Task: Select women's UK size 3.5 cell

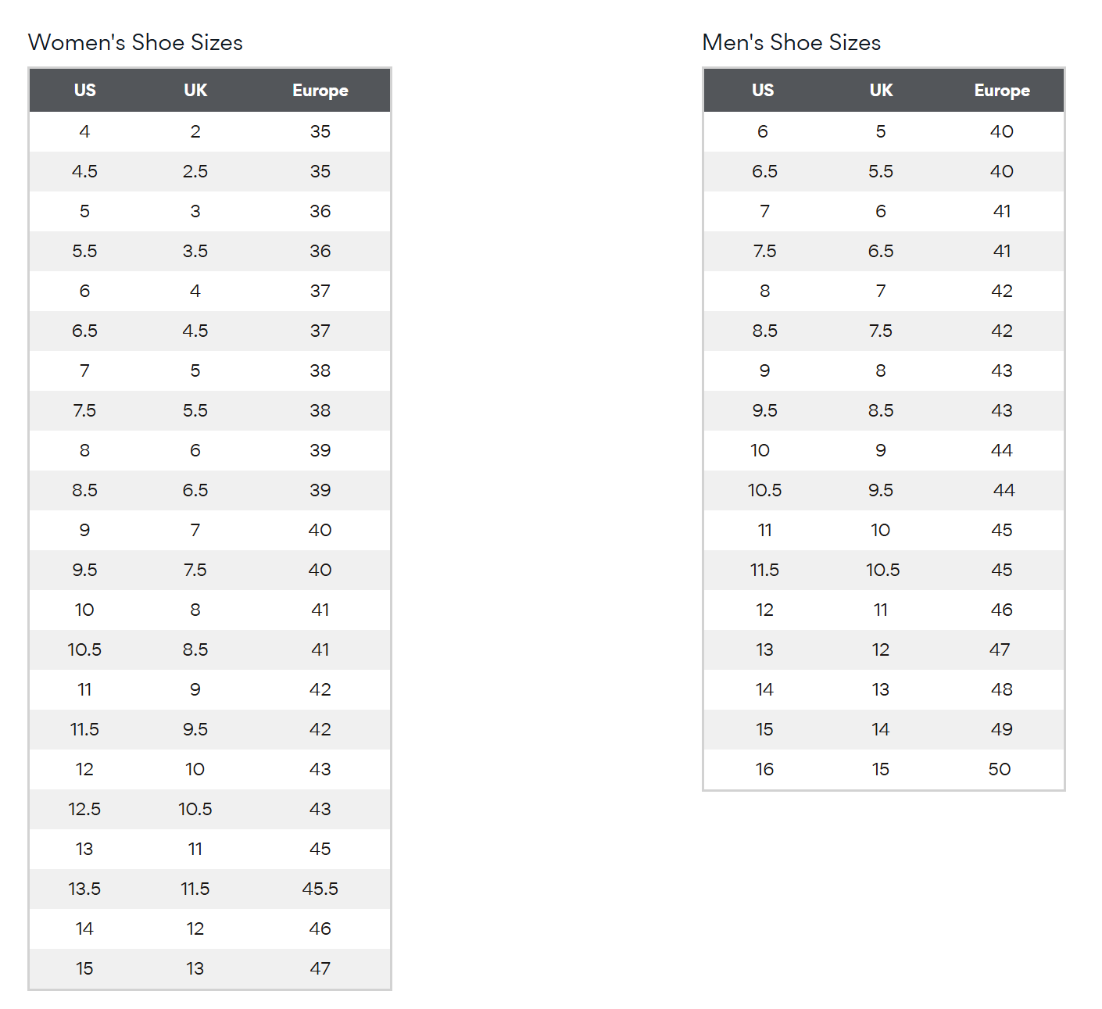Action: [195, 251]
